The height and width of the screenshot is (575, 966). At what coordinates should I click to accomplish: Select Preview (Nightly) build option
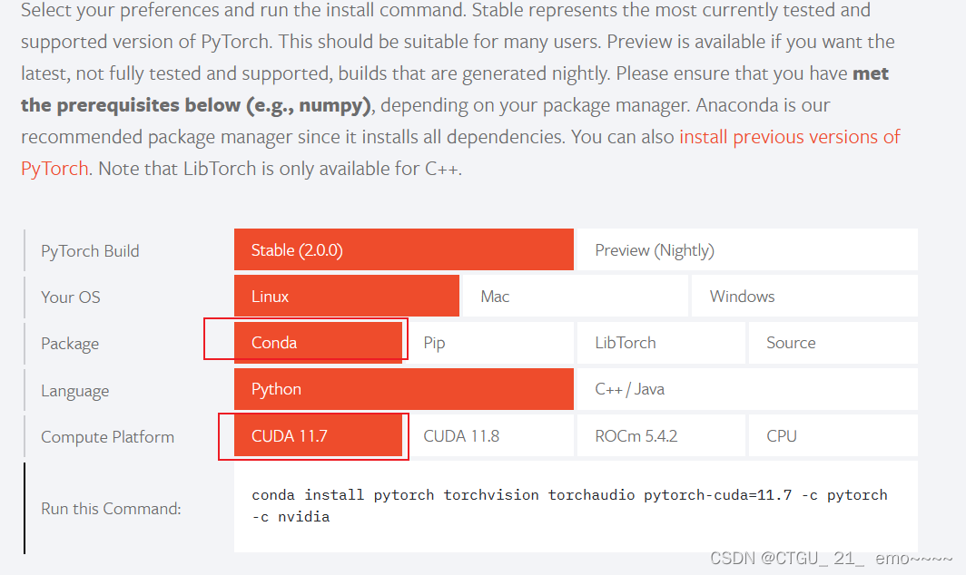(744, 249)
